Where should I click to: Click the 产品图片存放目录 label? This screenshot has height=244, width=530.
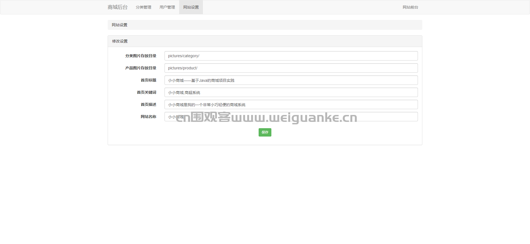coord(141,68)
